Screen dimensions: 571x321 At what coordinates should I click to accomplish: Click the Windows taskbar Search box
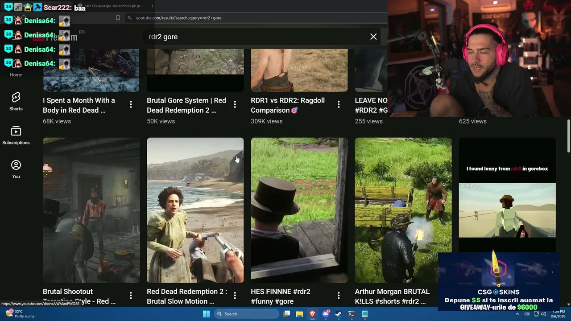pyautogui.click(x=245, y=314)
